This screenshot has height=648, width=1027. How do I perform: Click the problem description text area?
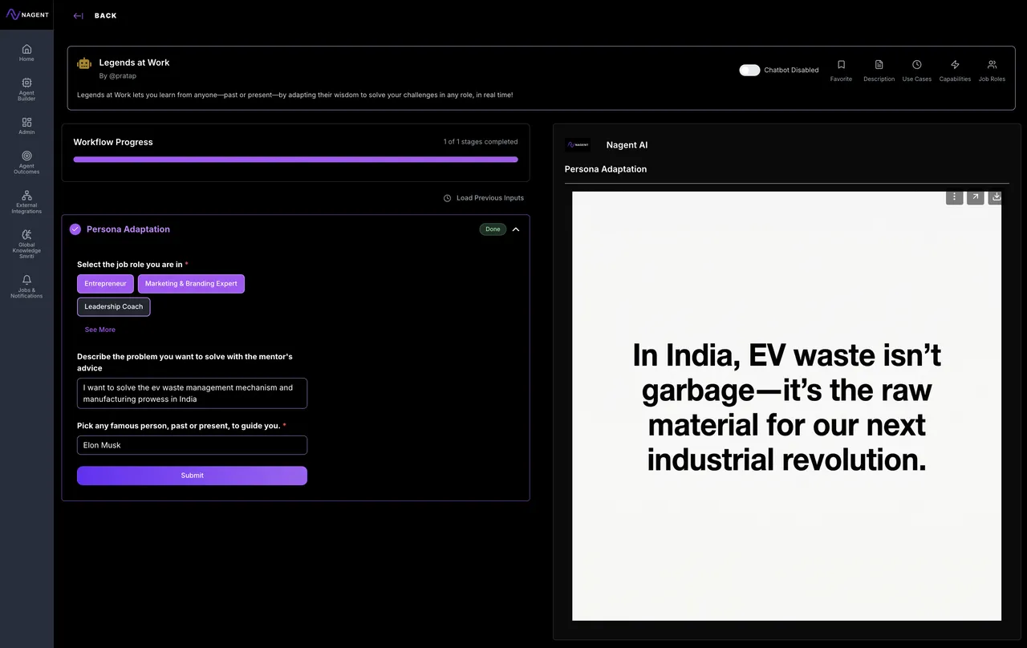point(192,393)
